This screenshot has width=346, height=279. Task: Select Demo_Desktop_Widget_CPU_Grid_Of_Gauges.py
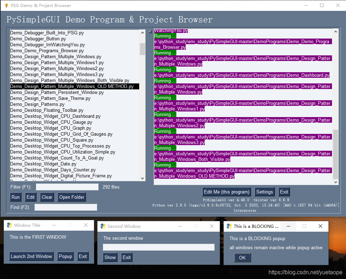(75, 134)
